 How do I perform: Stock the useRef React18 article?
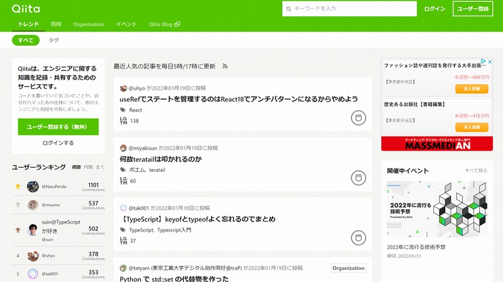click(x=358, y=118)
